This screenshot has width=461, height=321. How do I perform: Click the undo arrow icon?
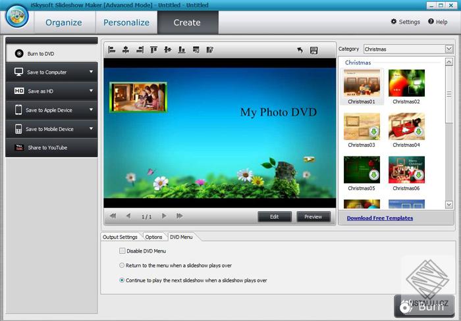pyautogui.click(x=300, y=50)
